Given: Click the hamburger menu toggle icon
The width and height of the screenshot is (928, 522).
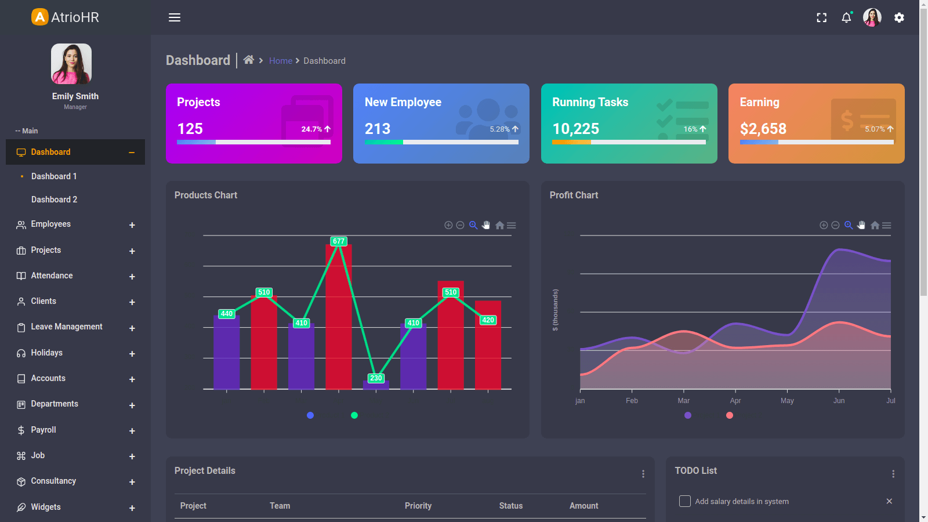Looking at the screenshot, I should 174,17.
